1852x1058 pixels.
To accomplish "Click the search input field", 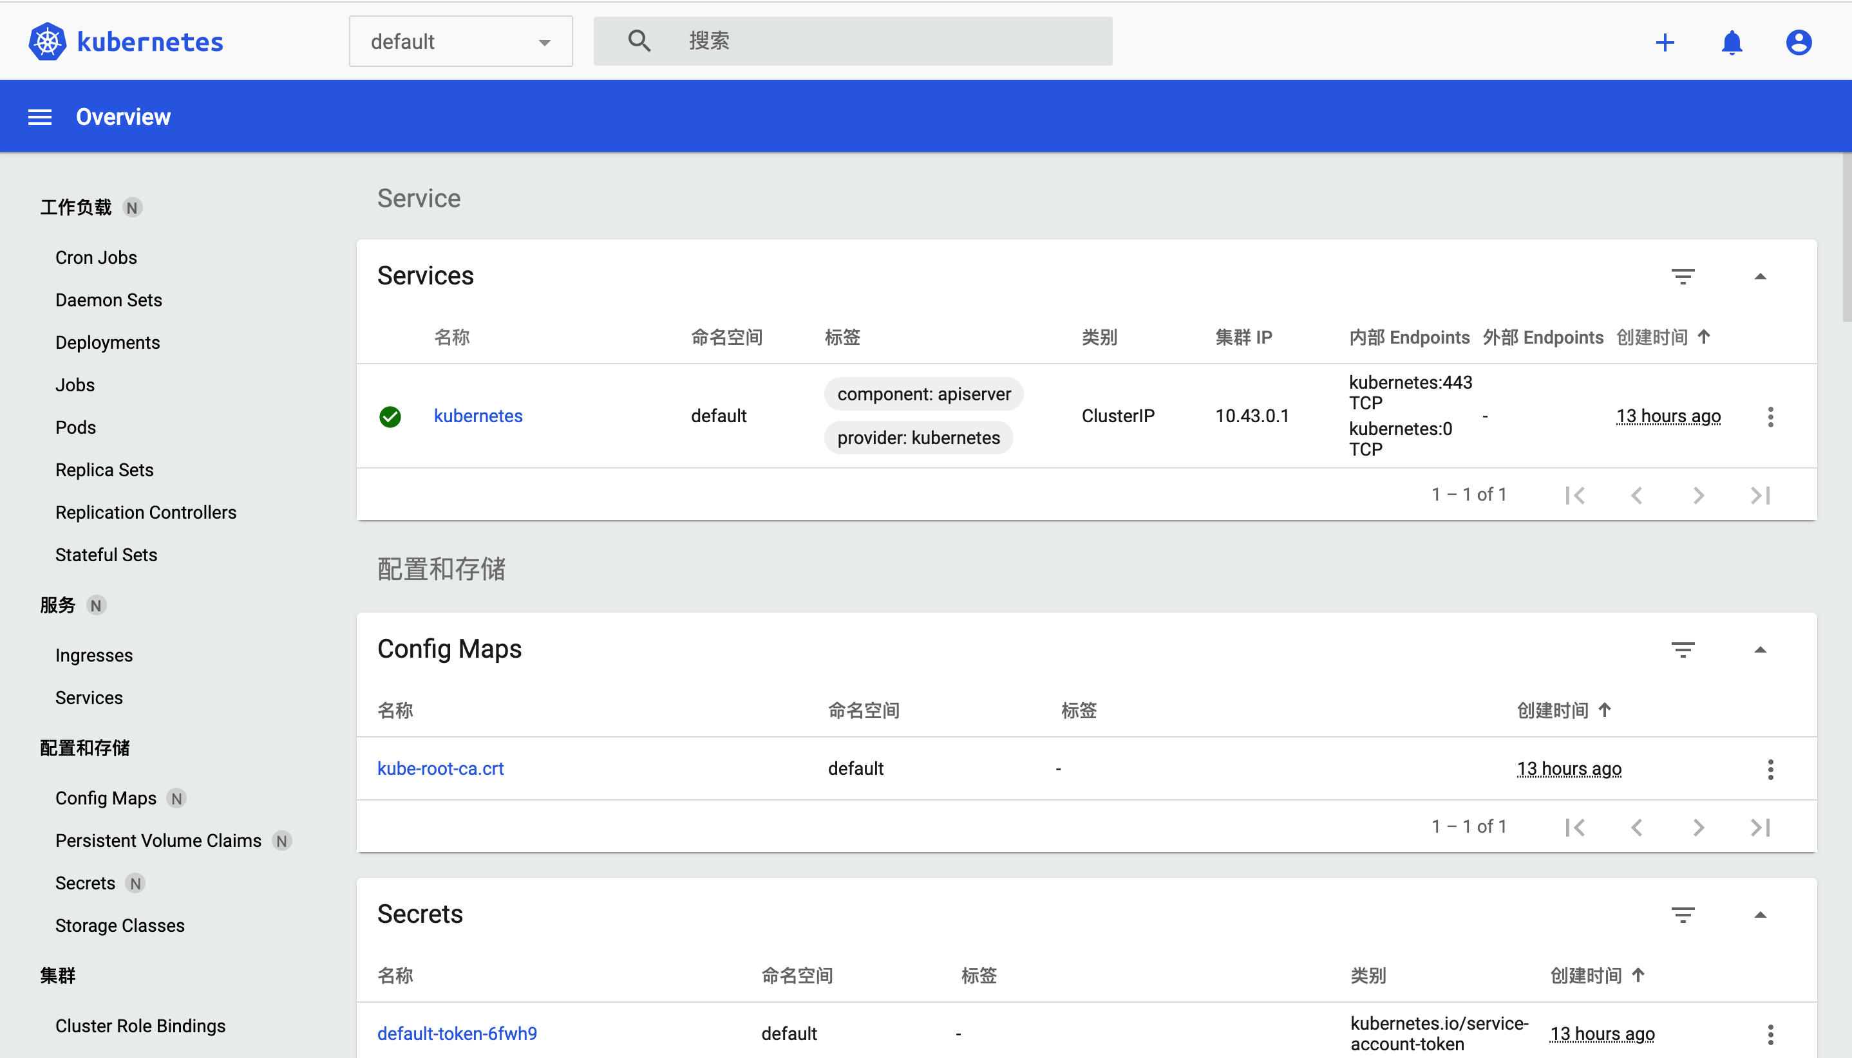I will [x=873, y=41].
